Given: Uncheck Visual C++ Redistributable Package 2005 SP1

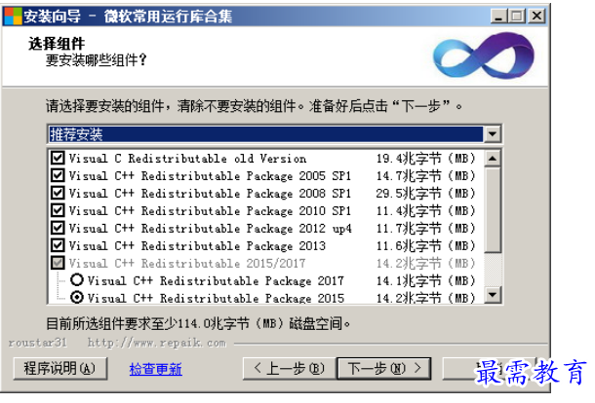Looking at the screenshot, I should [x=58, y=175].
